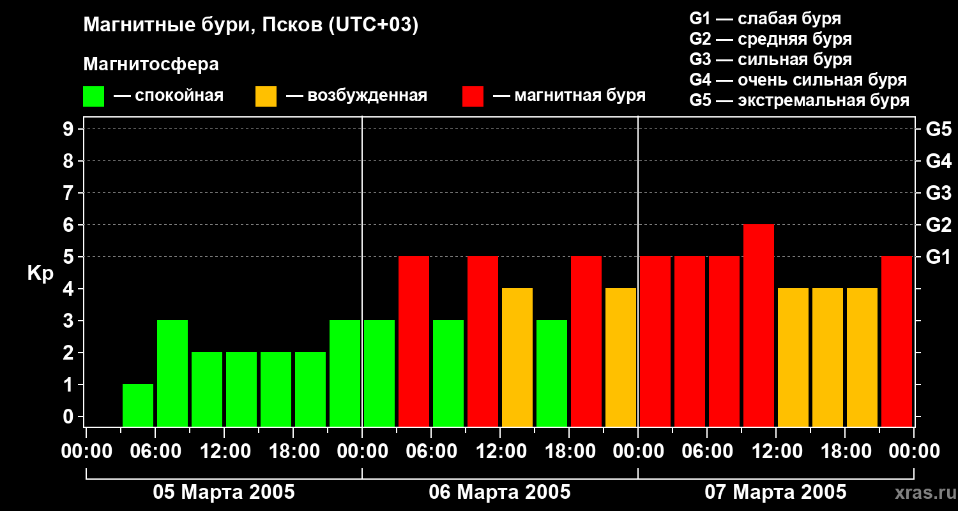The image size is (958, 511).
Task: Click the 06:00–09:00 green bar on 05 March
Action: pyautogui.click(x=172, y=373)
